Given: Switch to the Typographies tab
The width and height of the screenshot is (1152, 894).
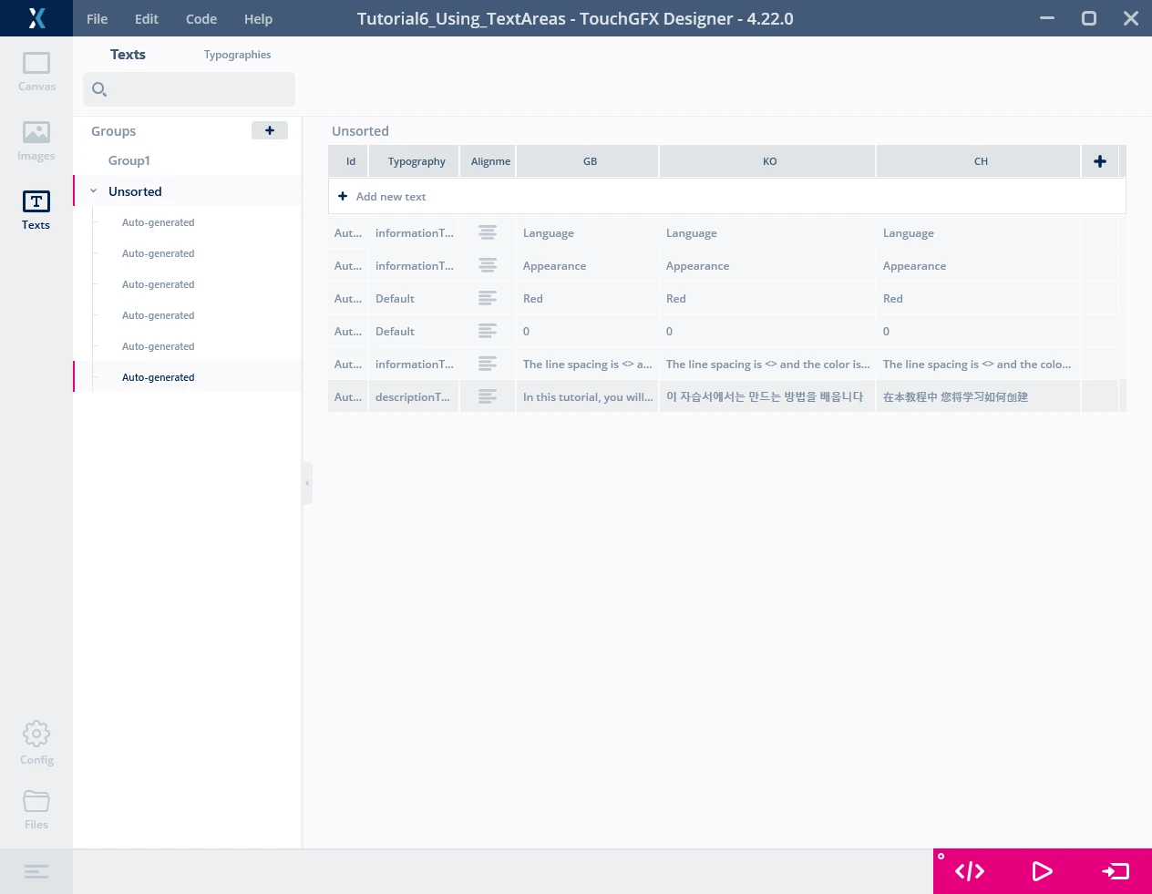Looking at the screenshot, I should (x=237, y=55).
